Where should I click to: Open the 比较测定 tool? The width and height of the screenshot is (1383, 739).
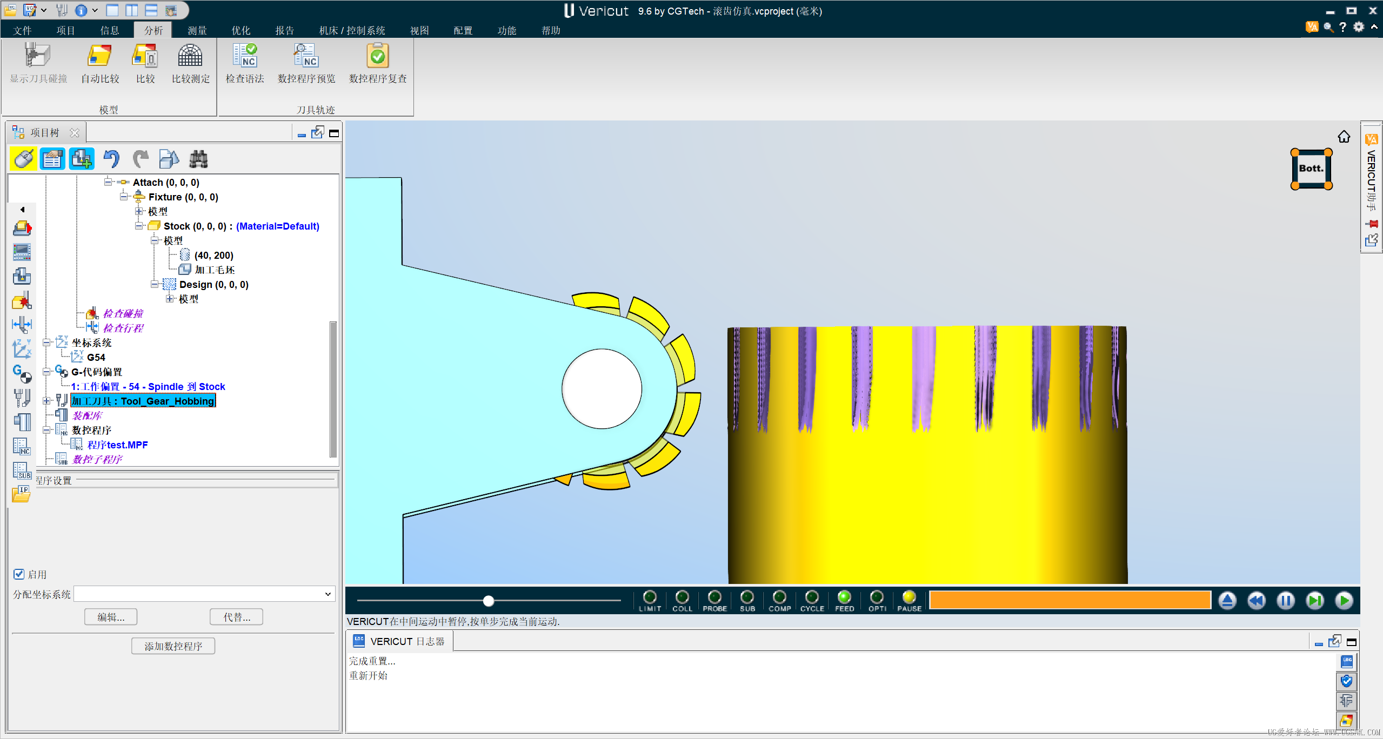[190, 64]
